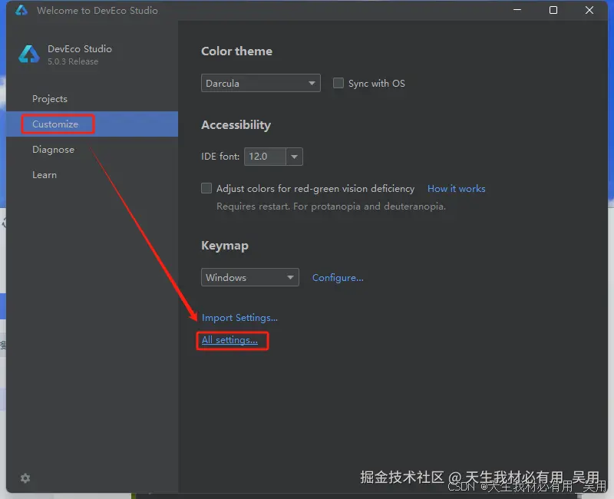The image size is (614, 499).
Task: Click the Configure... keymap link
Action: pyautogui.click(x=338, y=278)
